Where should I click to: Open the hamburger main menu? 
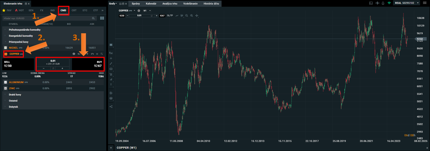(425, 3)
